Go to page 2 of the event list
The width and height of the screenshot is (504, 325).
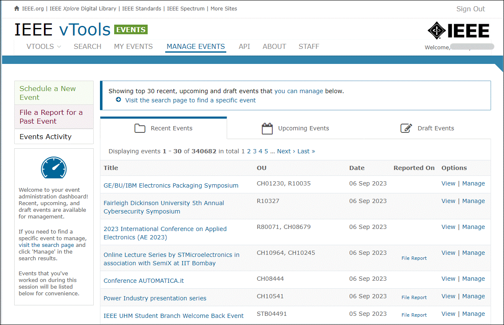point(248,151)
